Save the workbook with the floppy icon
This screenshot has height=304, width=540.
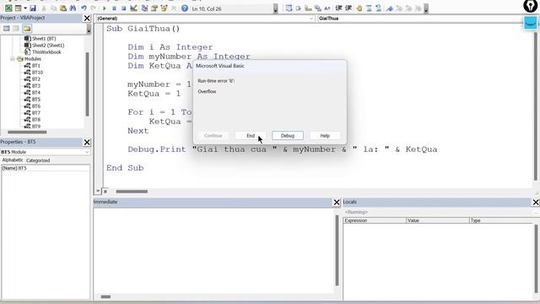point(33,8)
